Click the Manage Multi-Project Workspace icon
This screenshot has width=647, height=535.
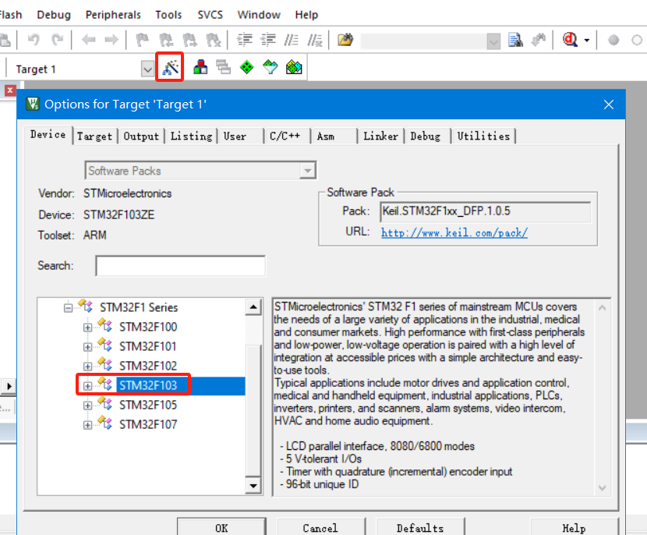pos(223,67)
